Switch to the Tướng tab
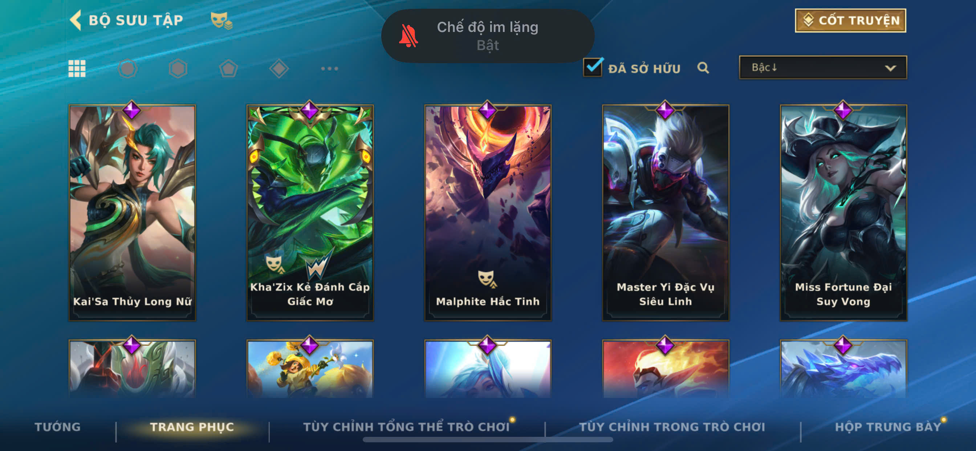 [x=58, y=427]
